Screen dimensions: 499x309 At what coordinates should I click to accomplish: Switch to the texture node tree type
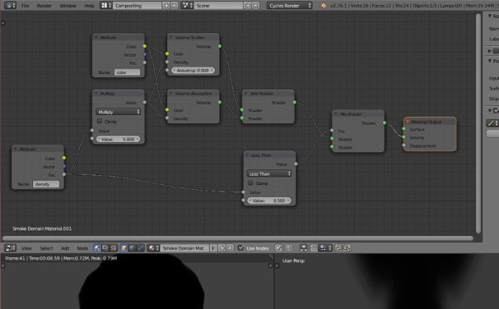(x=114, y=248)
